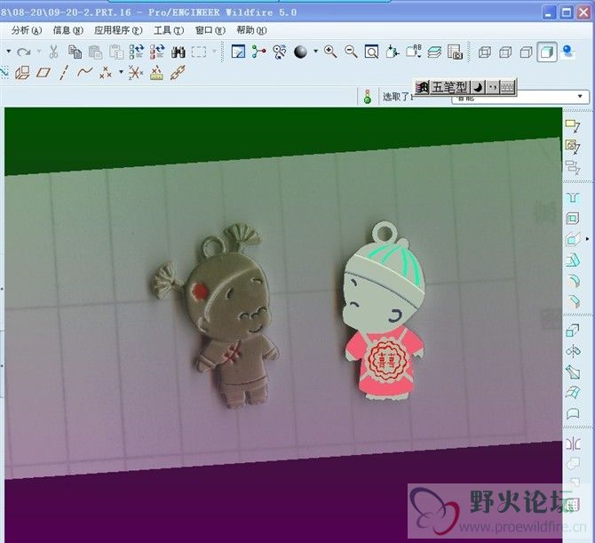Click the Paste clipboard icon
This screenshot has height=543, width=595.
coord(95,52)
